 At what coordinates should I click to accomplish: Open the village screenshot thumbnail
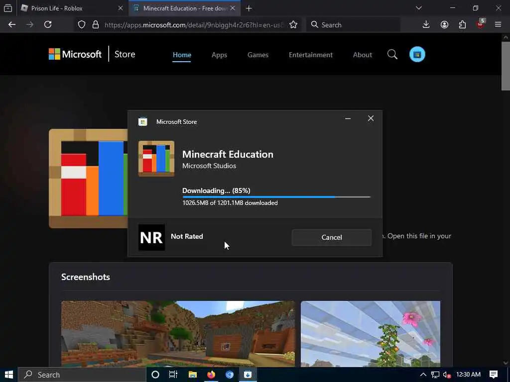(x=178, y=334)
